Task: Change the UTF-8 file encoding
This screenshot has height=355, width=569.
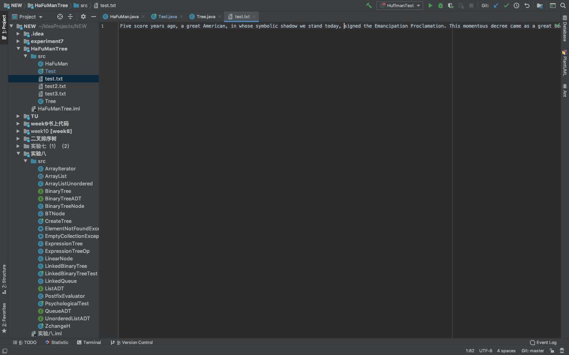Action: (486, 351)
